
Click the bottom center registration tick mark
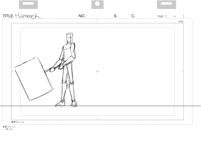pos(97,119)
